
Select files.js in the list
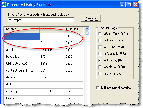pyautogui.click(x=10, y=98)
